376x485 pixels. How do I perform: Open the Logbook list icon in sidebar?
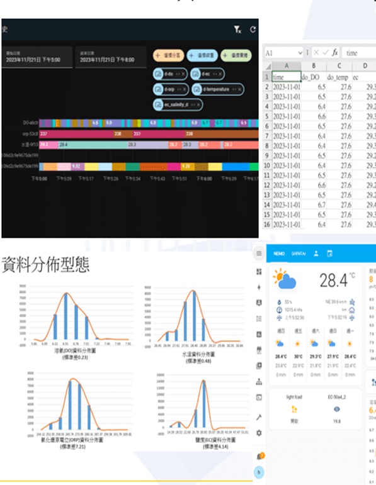(259, 318)
